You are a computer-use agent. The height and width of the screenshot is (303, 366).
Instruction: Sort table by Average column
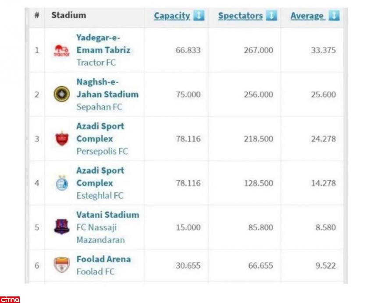307,16
